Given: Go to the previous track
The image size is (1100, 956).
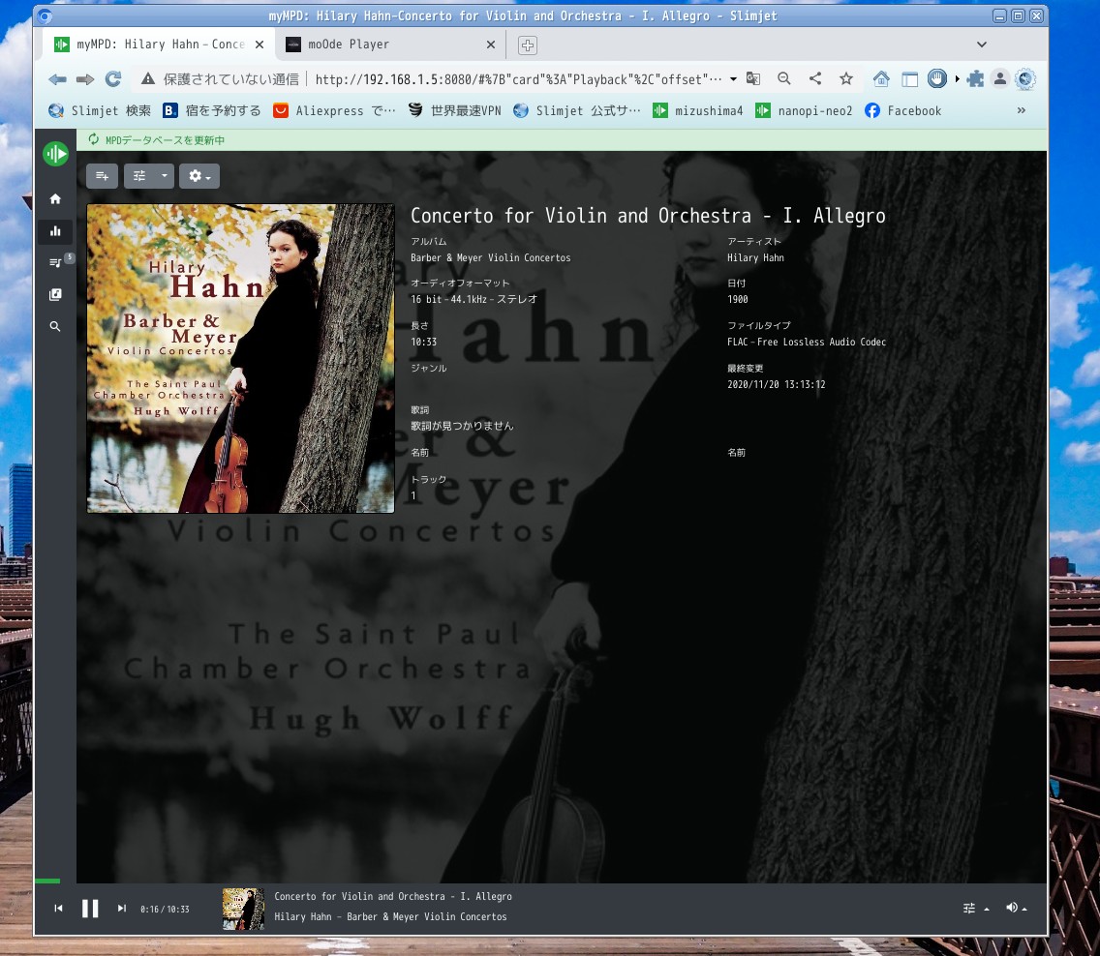Looking at the screenshot, I should 58,909.
